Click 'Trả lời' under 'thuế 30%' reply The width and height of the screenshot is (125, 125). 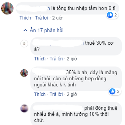56,59
